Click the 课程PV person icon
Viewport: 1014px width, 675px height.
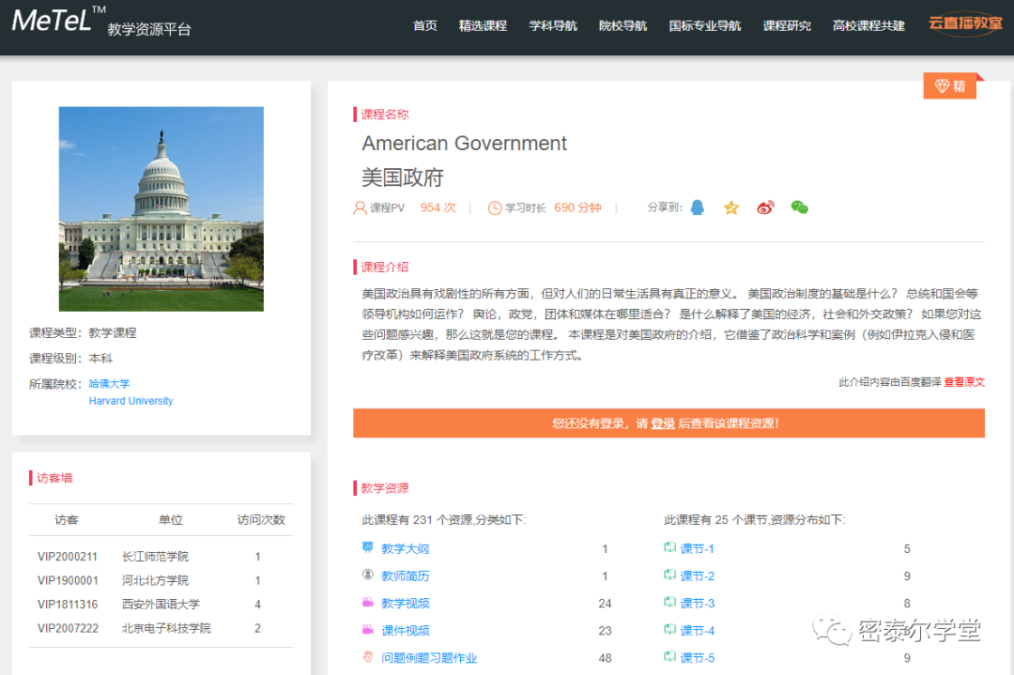click(361, 207)
